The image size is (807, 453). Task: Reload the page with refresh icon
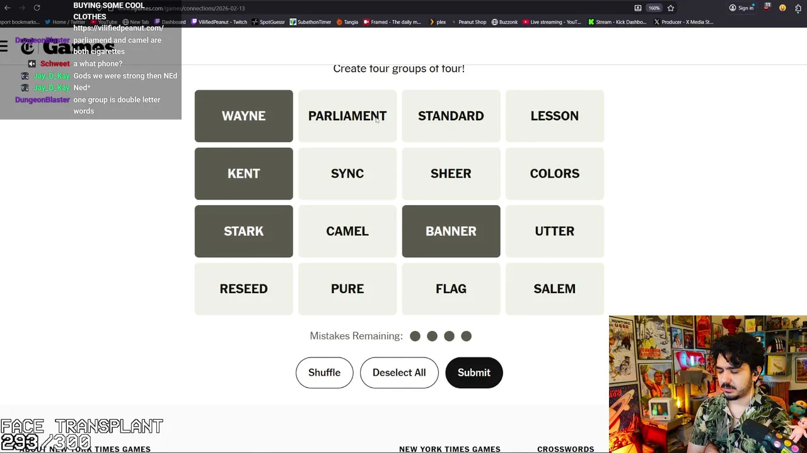pos(37,8)
